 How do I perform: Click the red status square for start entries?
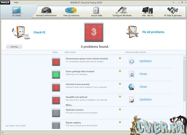click(x=56, y=62)
